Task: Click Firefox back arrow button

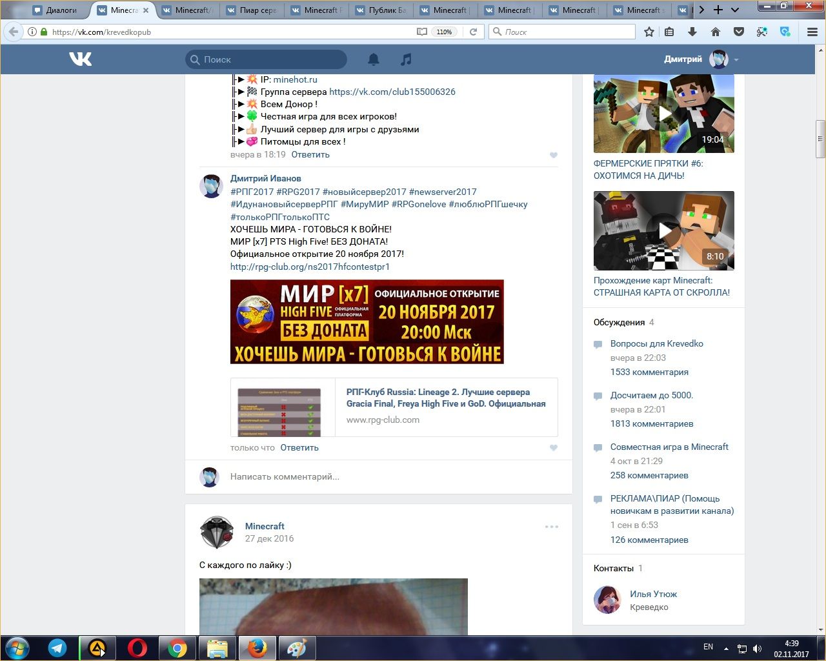Action: 14,32
